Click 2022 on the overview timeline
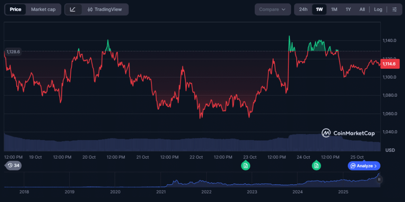 point(206,192)
